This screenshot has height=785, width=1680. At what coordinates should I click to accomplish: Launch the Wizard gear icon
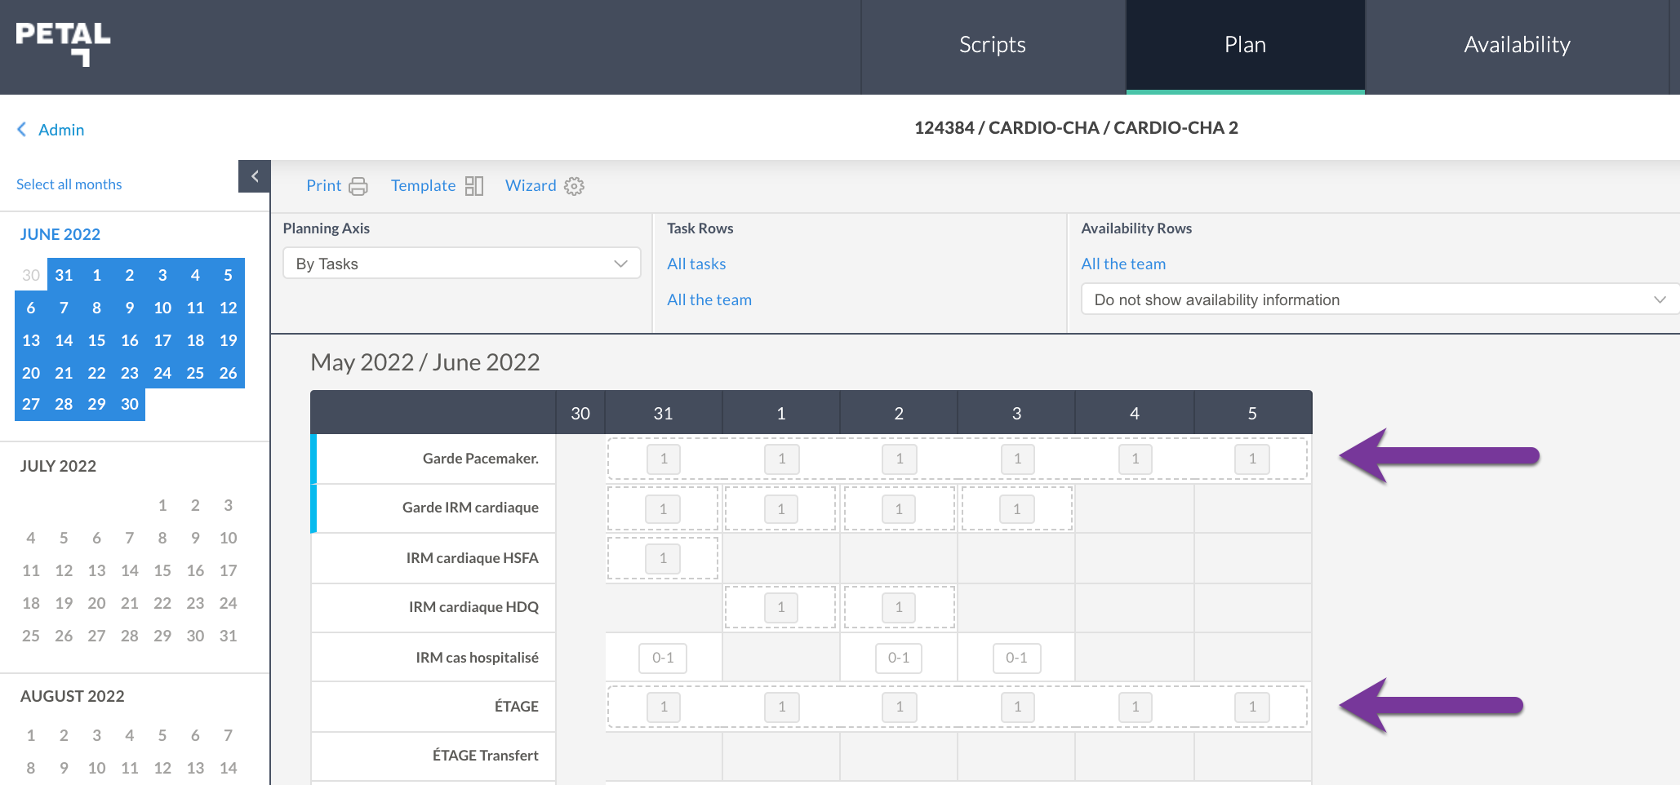(574, 186)
